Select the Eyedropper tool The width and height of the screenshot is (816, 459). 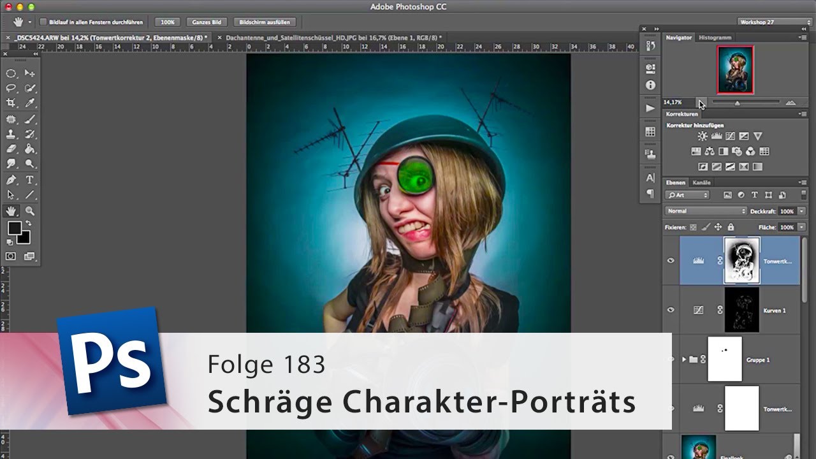29,103
